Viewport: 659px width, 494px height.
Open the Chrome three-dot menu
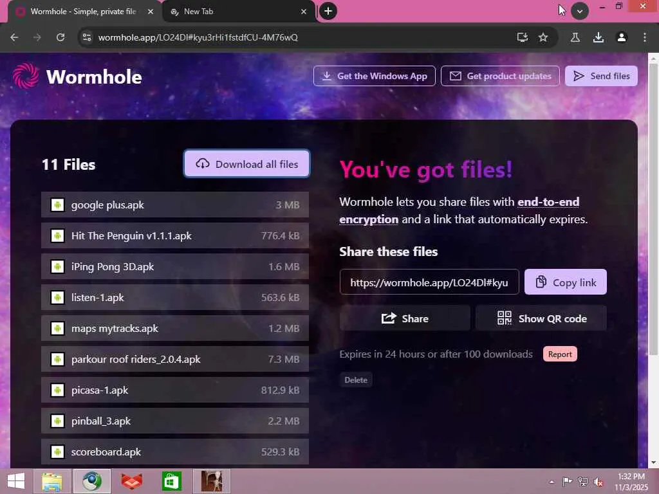[645, 37]
